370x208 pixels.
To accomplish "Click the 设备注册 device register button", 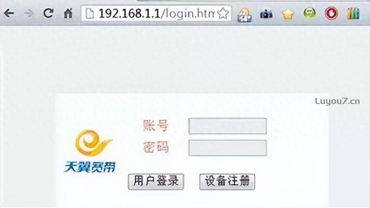I will [227, 182].
